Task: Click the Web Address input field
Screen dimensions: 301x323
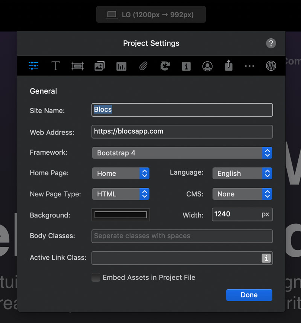Action: click(182, 131)
